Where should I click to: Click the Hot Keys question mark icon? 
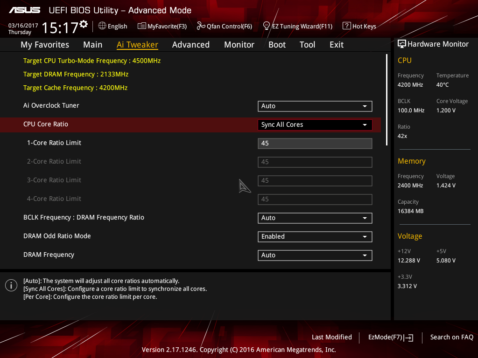tap(347, 26)
